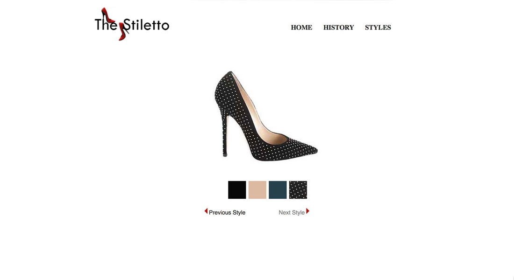Image resolution: width=514 pixels, height=280 pixels.
Task: Click the red left arrow for previous style
Action: click(206, 211)
